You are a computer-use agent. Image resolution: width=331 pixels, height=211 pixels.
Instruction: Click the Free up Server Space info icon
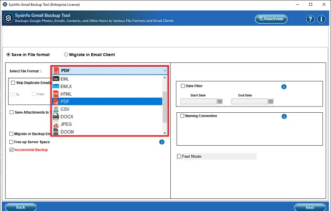coord(162,142)
